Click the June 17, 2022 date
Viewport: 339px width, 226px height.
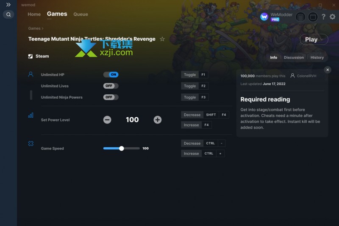pos(274,84)
